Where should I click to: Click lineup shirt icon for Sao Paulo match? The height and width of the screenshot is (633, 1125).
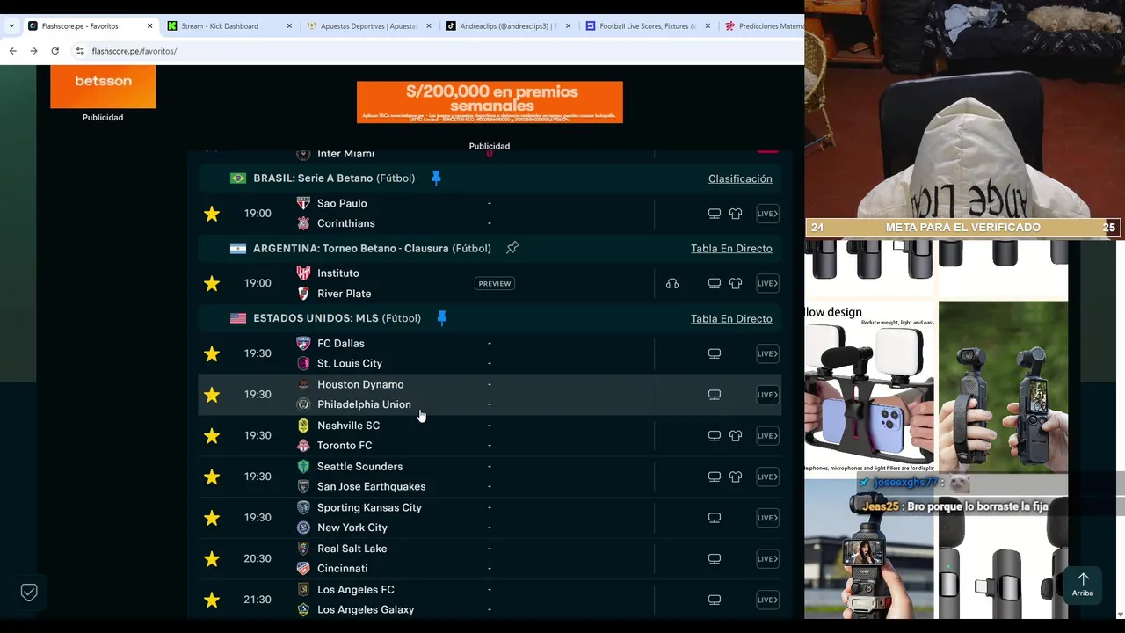pyautogui.click(x=736, y=214)
